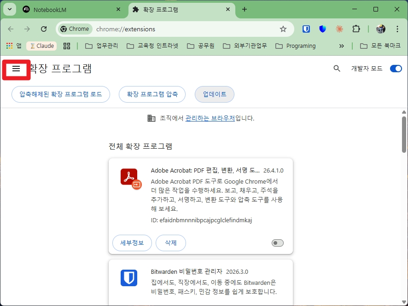Click the extensions page search magnifier icon
The height and width of the screenshot is (306, 408).
click(x=337, y=68)
